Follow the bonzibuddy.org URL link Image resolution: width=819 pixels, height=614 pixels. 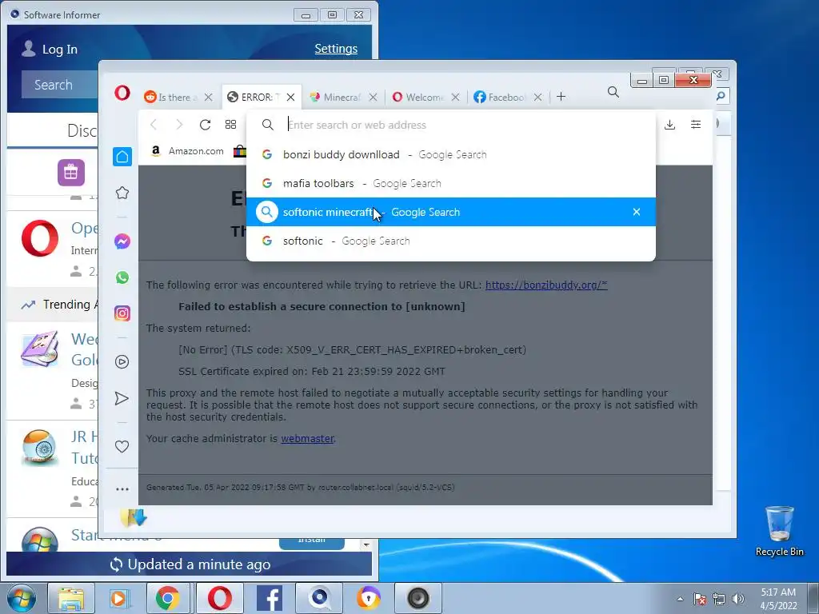pyautogui.click(x=546, y=285)
